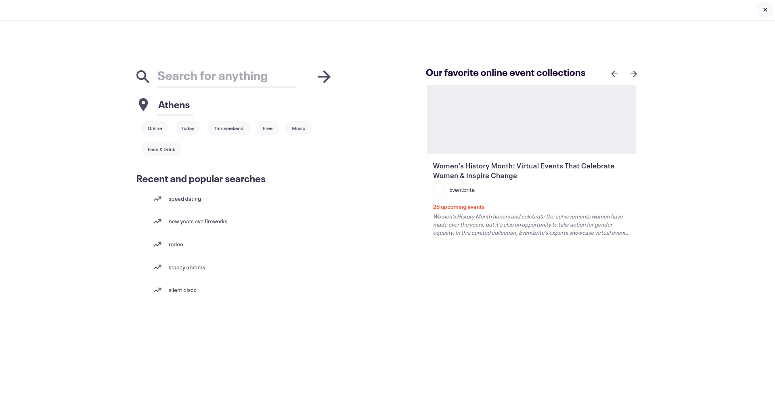
Task: Click trending icon beside silent disco
Action: click(x=157, y=290)
